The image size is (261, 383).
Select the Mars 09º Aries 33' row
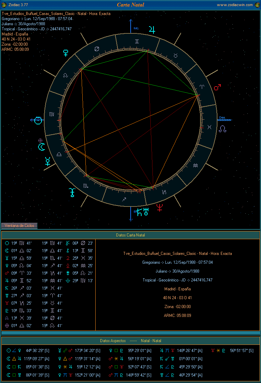coord(18,273)
